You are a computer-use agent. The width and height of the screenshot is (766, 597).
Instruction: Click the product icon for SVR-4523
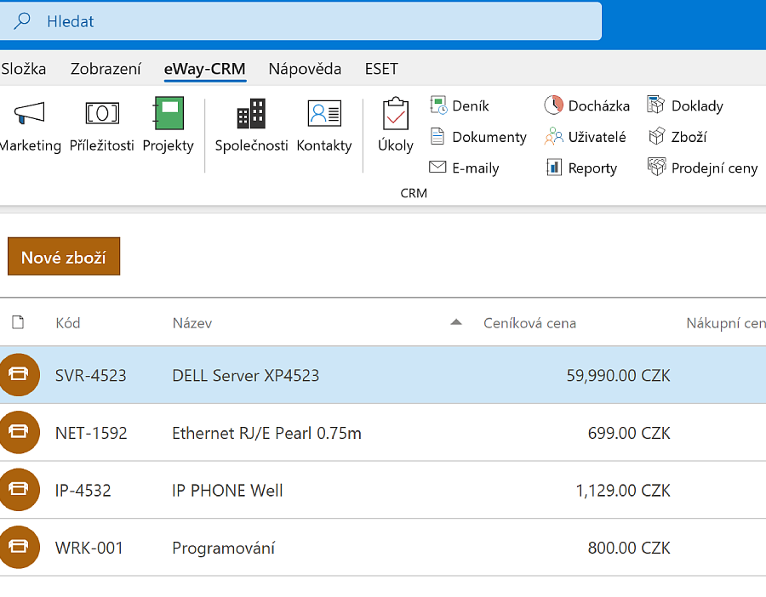pos(19,375)
